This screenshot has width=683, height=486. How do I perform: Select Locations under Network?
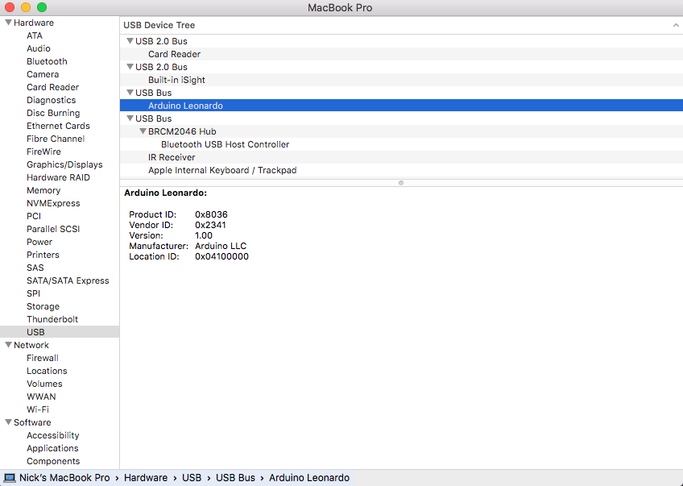tap(47, 371)
